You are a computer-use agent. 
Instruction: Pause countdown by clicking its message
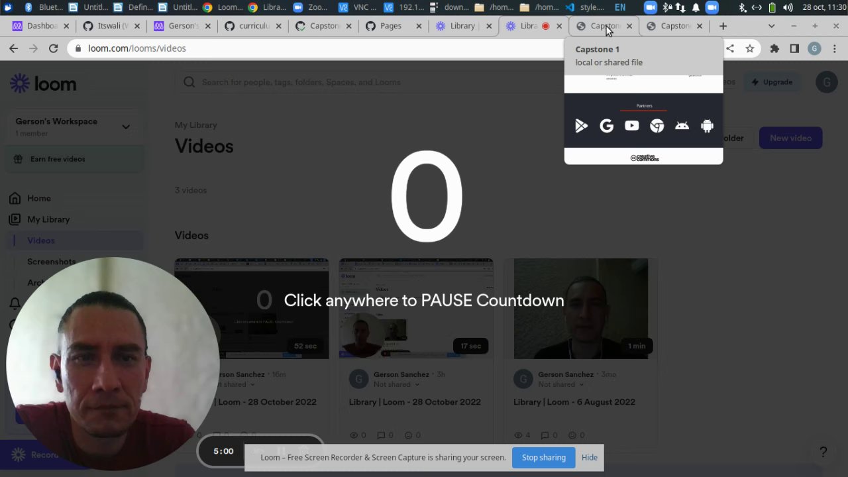tap(424, 300)
